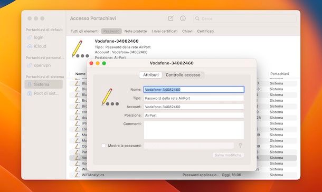This screenshot has width=322, height=192.
Task: Click the Account field in dialog
Action: (x=194, y=107)
